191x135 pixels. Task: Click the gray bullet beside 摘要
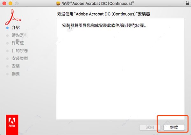pyautogui.click(x=7, y=74)
